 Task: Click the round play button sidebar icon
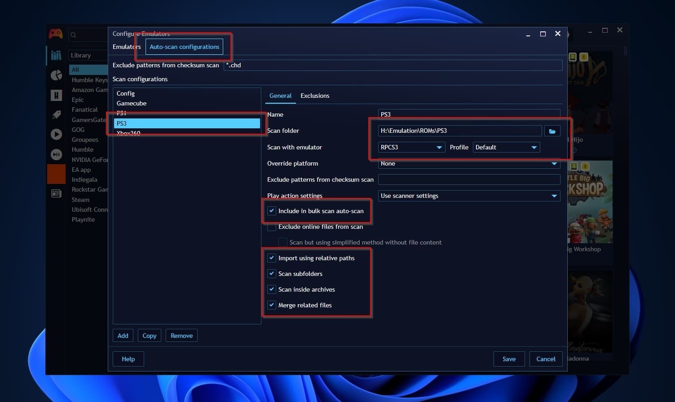pos(56,134)
